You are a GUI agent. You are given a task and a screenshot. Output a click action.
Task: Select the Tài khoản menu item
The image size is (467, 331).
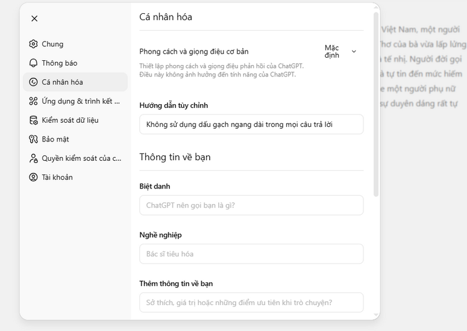tap(57, 178)
